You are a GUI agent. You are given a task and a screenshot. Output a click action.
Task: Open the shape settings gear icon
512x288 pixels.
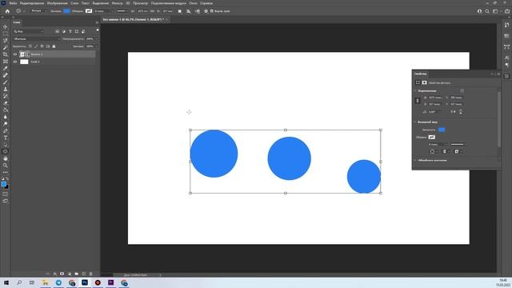click(206, 11)
